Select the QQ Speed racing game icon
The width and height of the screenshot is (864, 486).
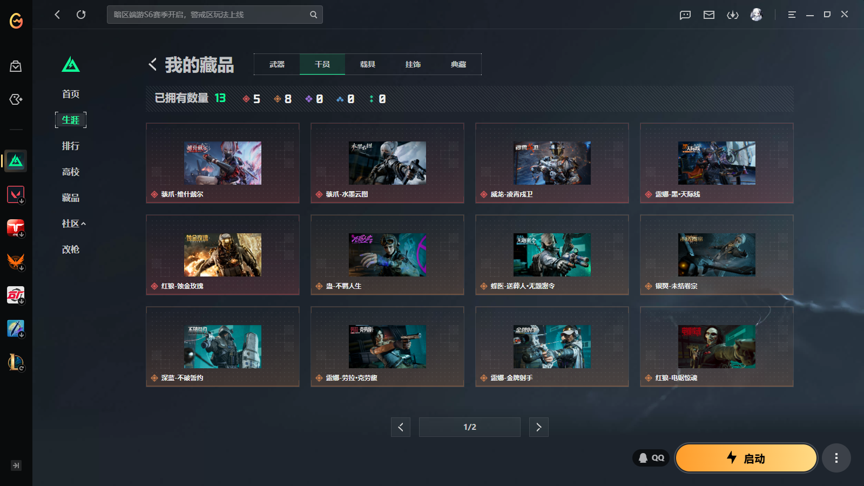(16, 295)
